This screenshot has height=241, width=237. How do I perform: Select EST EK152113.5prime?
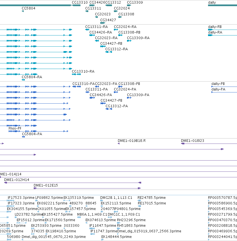point(116,203)
